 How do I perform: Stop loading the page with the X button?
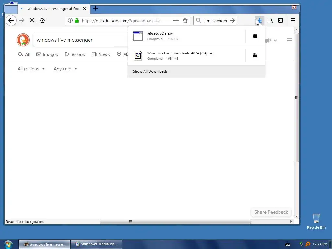(x=32, y=20)
